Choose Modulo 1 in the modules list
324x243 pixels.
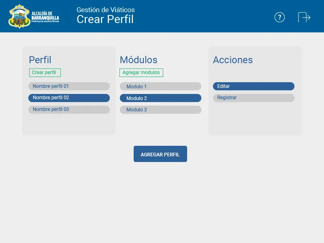pyautogui.click(x=160, y=86)
